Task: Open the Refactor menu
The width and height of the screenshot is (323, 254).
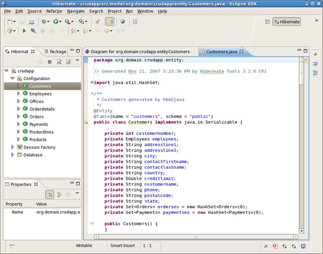Action: pos(54,11)
